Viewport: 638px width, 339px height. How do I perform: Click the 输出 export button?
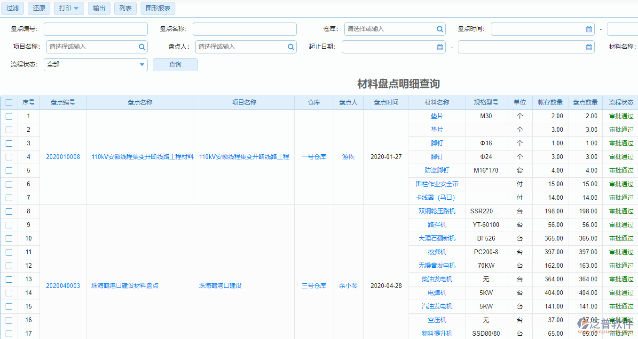(99, 8)
